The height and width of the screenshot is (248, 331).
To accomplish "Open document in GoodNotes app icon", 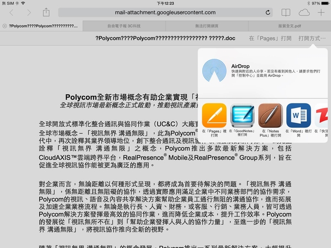I will click(x=242, y=115).
